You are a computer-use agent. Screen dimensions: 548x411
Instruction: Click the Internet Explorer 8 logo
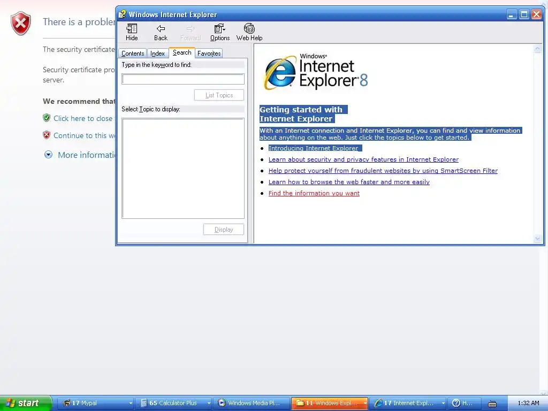pos(316,72)
